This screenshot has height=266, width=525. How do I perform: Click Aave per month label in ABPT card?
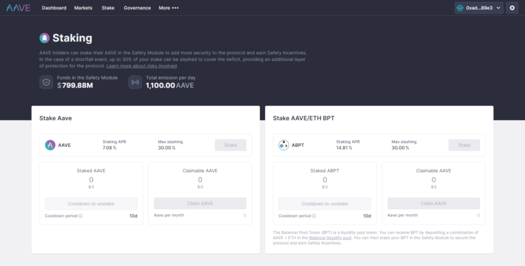tap(403, 215)
